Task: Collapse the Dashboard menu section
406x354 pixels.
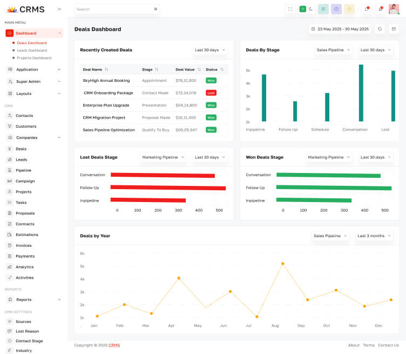Action: click(x=34, y=33)
